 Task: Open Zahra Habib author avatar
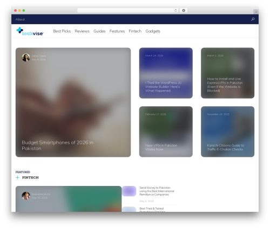tap(26, 58)
